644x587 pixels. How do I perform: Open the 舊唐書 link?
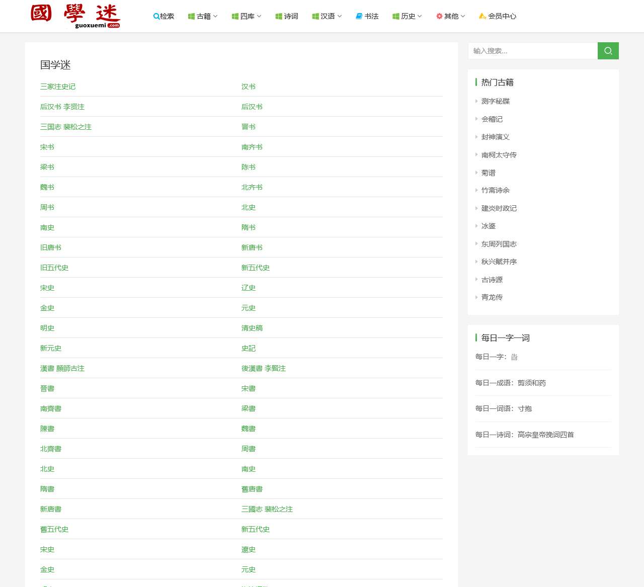[252, 489]
